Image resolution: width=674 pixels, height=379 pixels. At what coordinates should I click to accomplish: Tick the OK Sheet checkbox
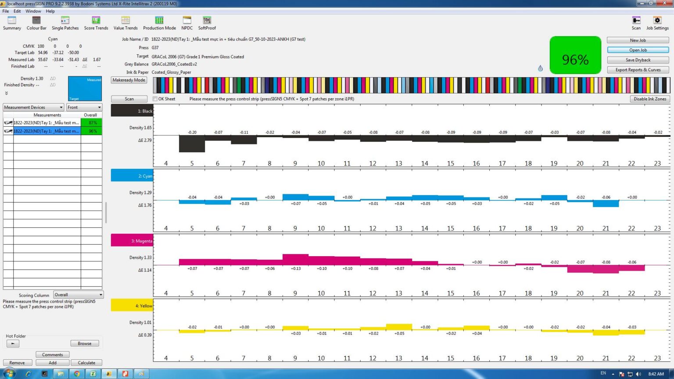[155, 99]
